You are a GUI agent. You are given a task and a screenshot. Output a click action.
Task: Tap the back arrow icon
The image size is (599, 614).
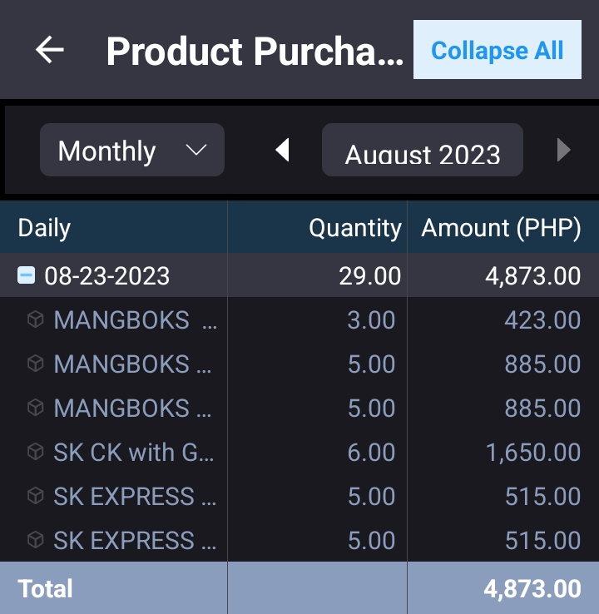tap(49, 51)
